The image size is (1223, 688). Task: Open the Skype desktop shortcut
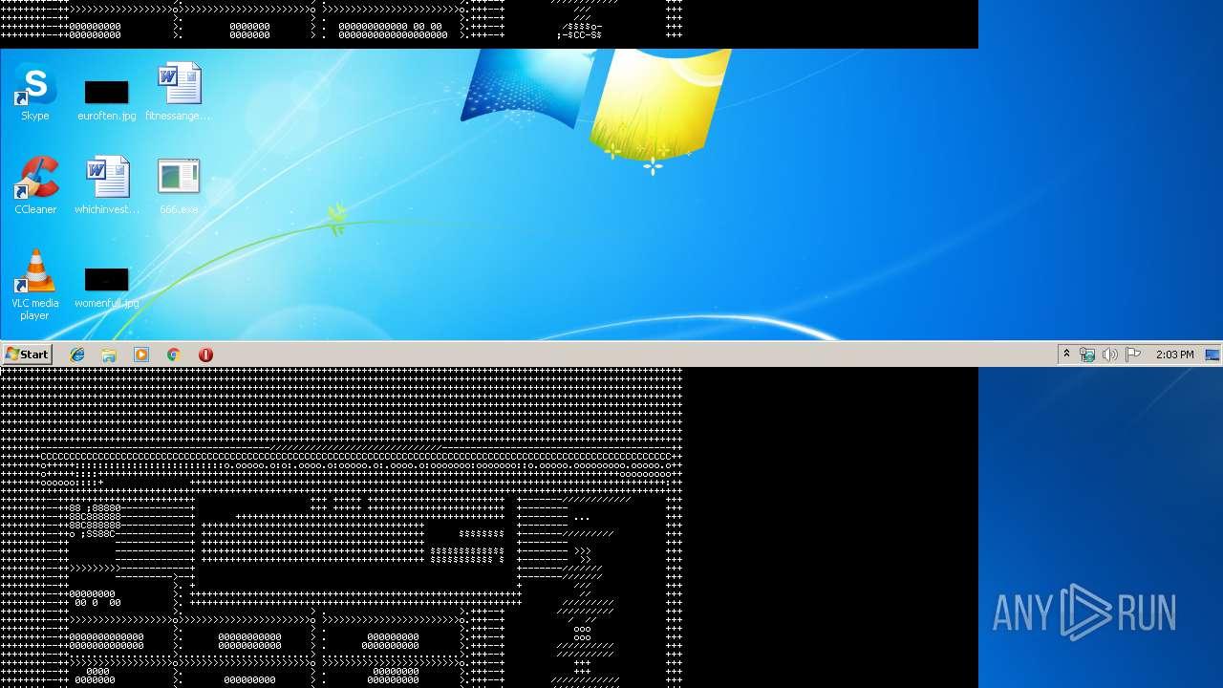35,93
